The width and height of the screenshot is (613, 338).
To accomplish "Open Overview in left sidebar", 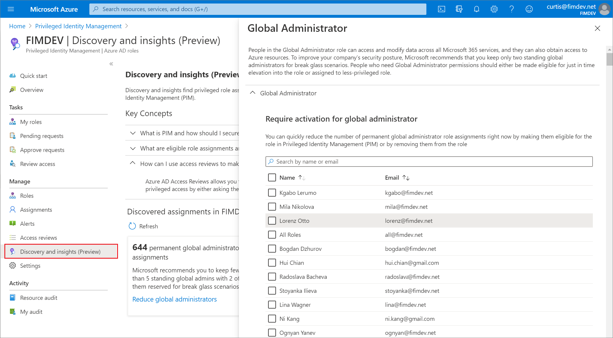I will tap(32, 90).
